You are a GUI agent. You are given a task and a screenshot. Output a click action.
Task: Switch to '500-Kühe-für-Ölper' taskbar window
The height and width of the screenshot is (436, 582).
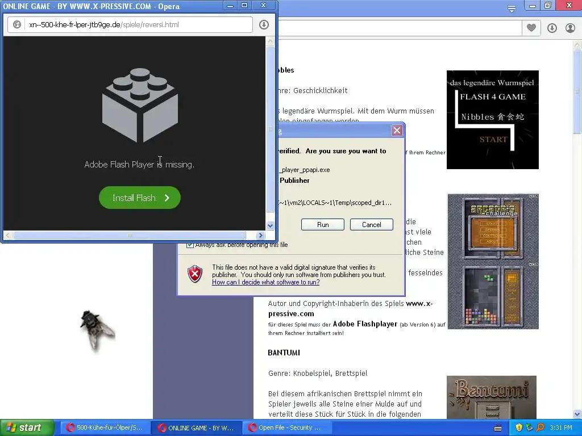click(x=105, y=427)
